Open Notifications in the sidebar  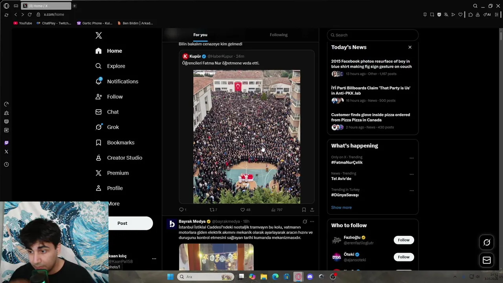coord(117,81)
